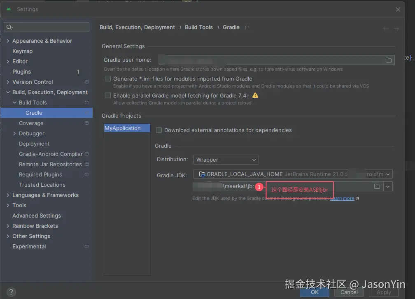Toggle Download external annotations for dependencies
Viewport: 415px width, 299px height.
coord(159,130)
